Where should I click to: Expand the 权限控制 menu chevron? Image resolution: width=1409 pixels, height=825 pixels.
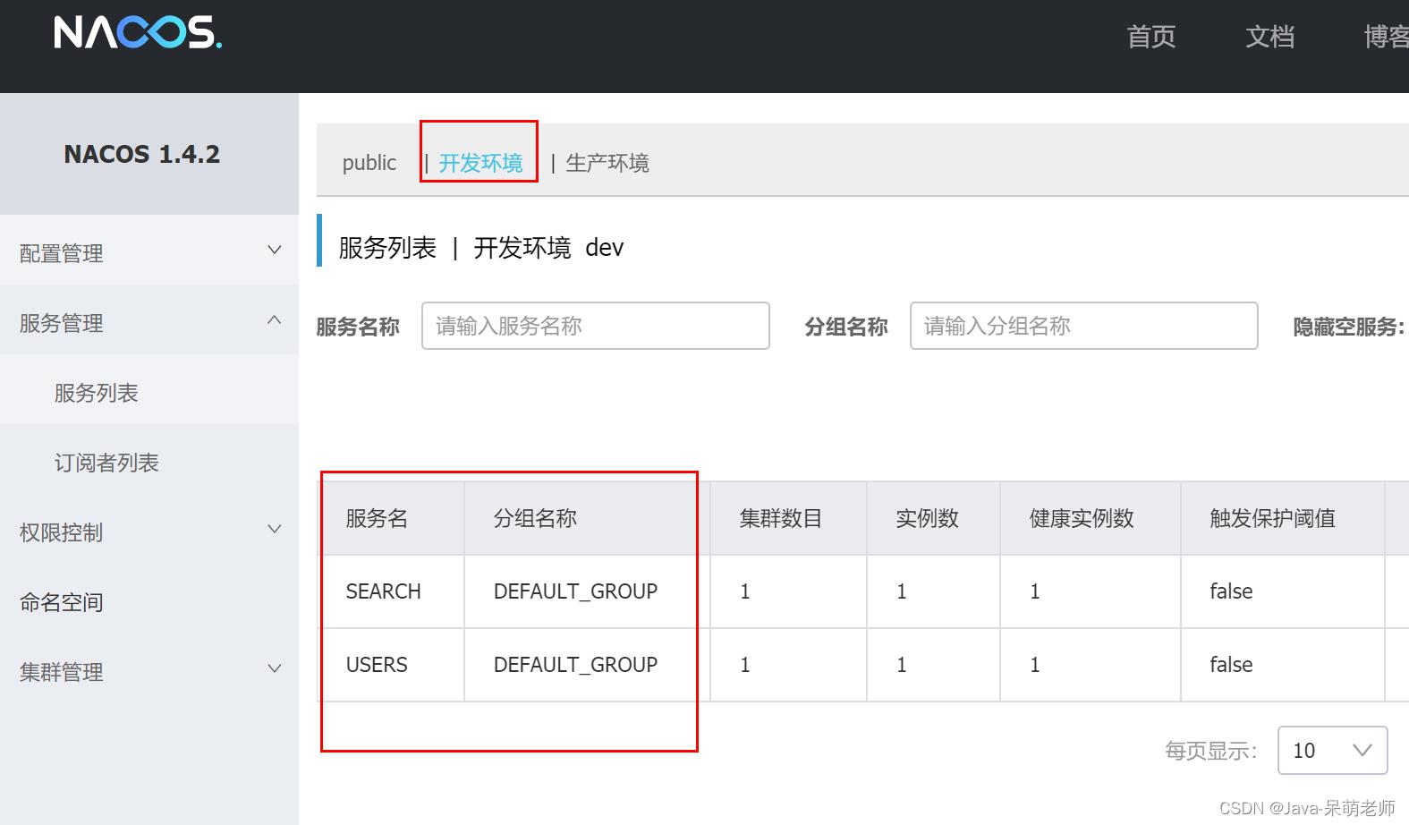click(x=275, y=530)
